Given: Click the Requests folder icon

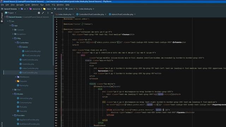Looking at the screenshot, I should [x=18, y=81].
